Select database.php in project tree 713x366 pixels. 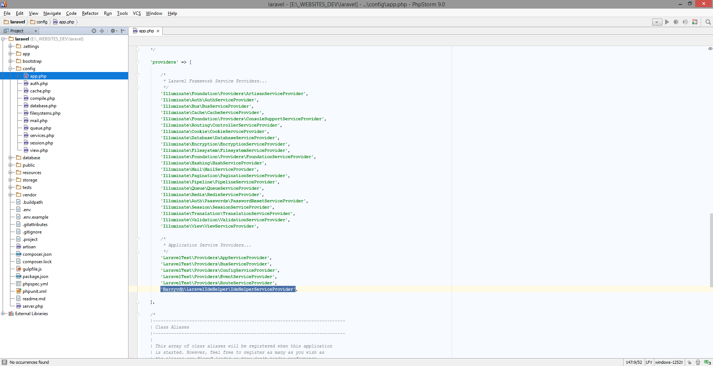43,106
